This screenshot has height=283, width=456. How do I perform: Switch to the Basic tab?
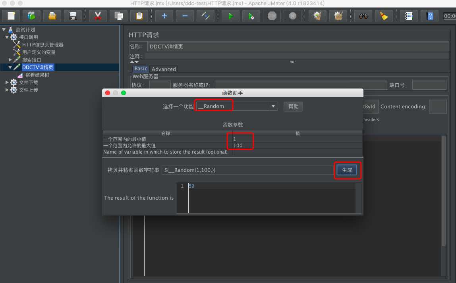tap(141, 69)
